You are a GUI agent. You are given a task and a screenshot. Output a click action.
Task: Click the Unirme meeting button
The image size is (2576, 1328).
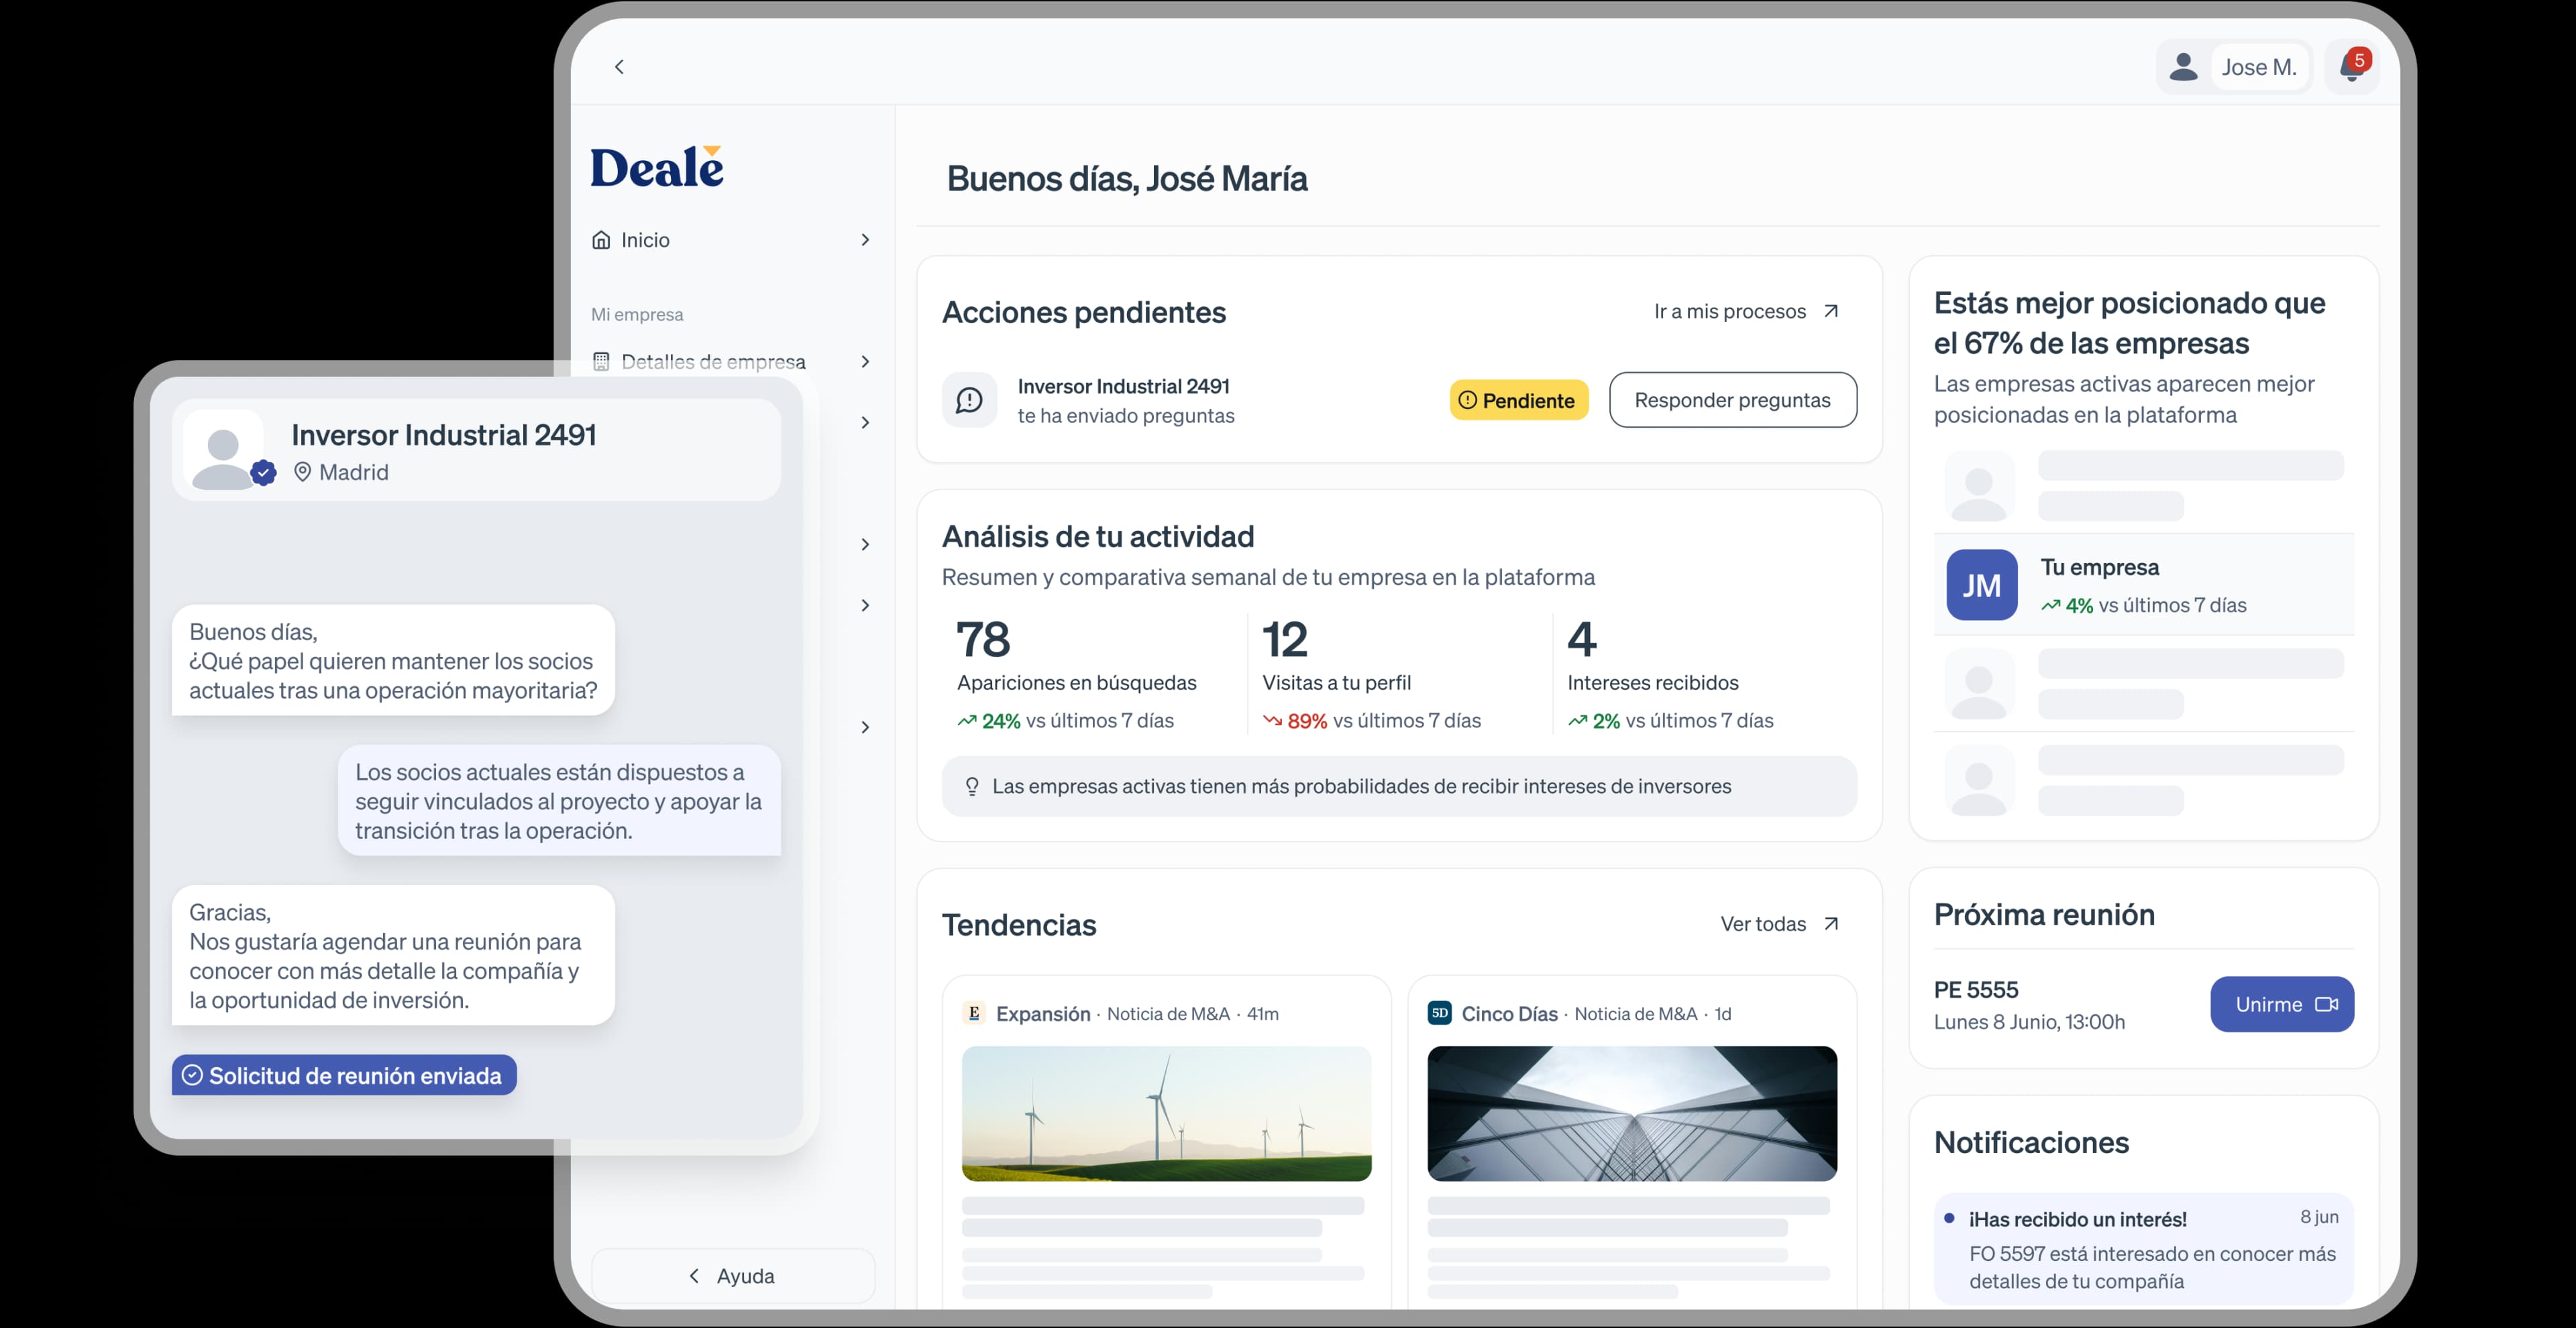coord(2281,1004)
